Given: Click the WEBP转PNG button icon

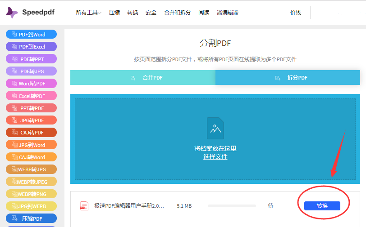Looking at the screenshot, I should 14,194.
